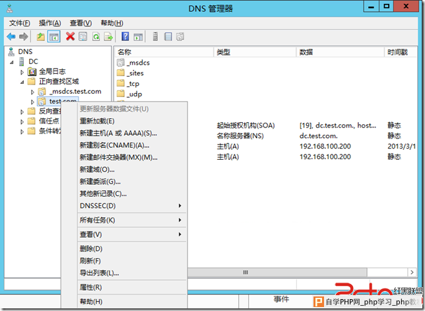This screenshot has height=311, width=425.
Task: Click the Export list toolbar icon
Action: click(x=108, y=36)
